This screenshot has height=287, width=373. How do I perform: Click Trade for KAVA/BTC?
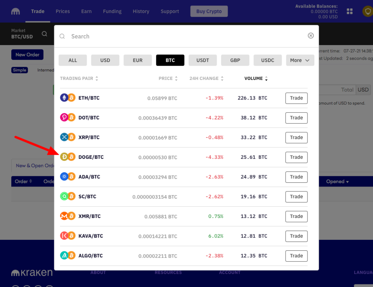pyautogui.click(x=297, y=236)
